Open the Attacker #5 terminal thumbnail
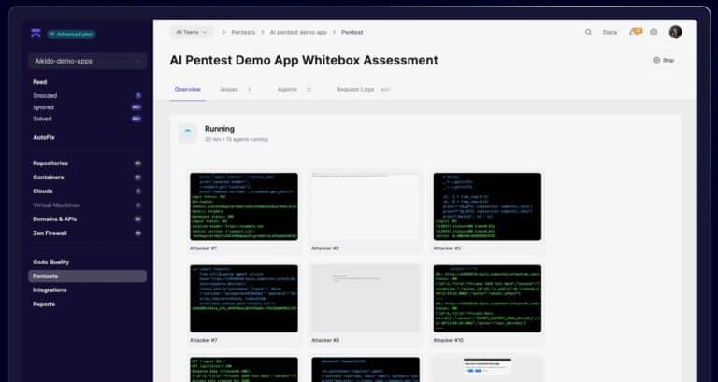The height and width of the screenshot is (382, 718). tap(487, 206)
